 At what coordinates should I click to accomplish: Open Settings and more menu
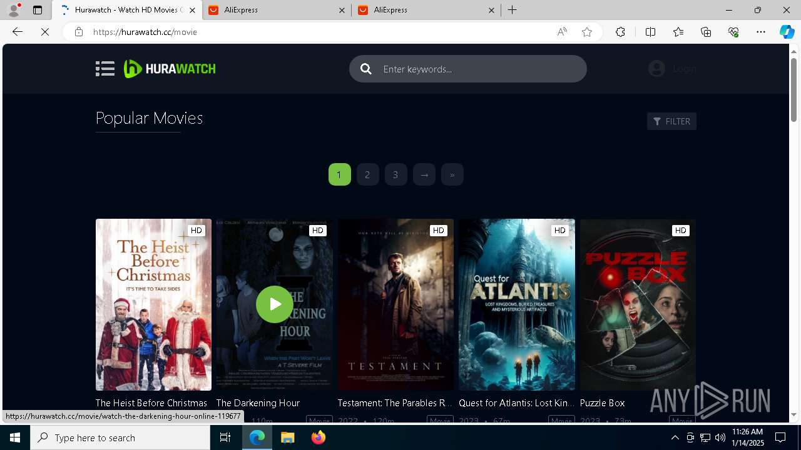tap(761, 32)
